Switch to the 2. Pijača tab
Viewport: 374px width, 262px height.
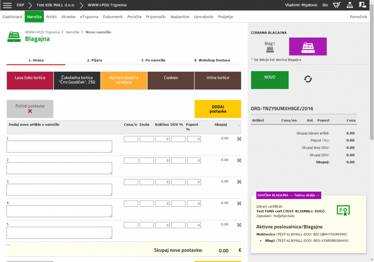95,60
